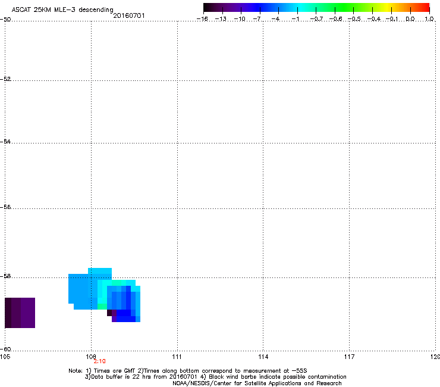Select the color bar tick label '0.0'
This screenshot has height=387, width=440.
pyautogui.click(x=410, y=19)
